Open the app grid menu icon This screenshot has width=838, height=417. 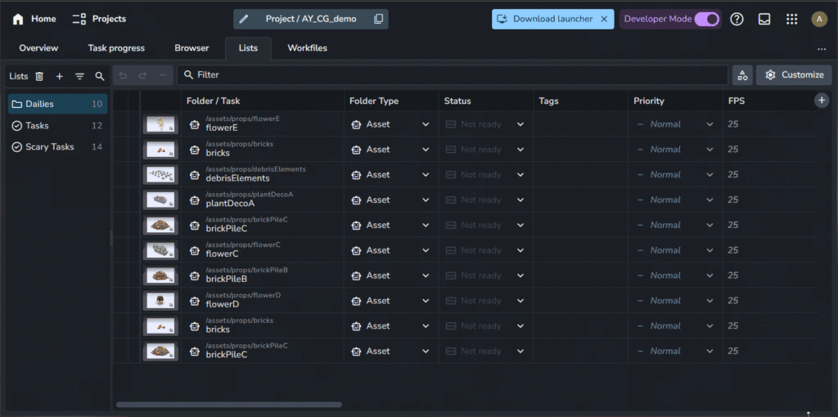tap(791, 20)
